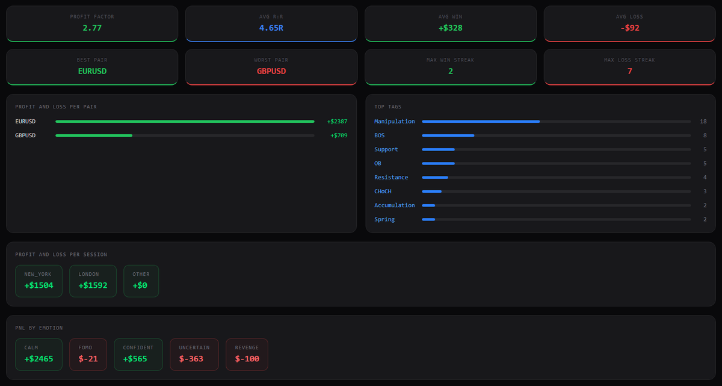The height and width of the screenshot is (386, 722).
Task: Click the Profit Factor 2.77 card
Action: point(92,24)
